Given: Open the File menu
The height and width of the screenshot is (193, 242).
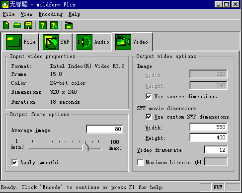Looking at the screenshot, I should (8, 14).
